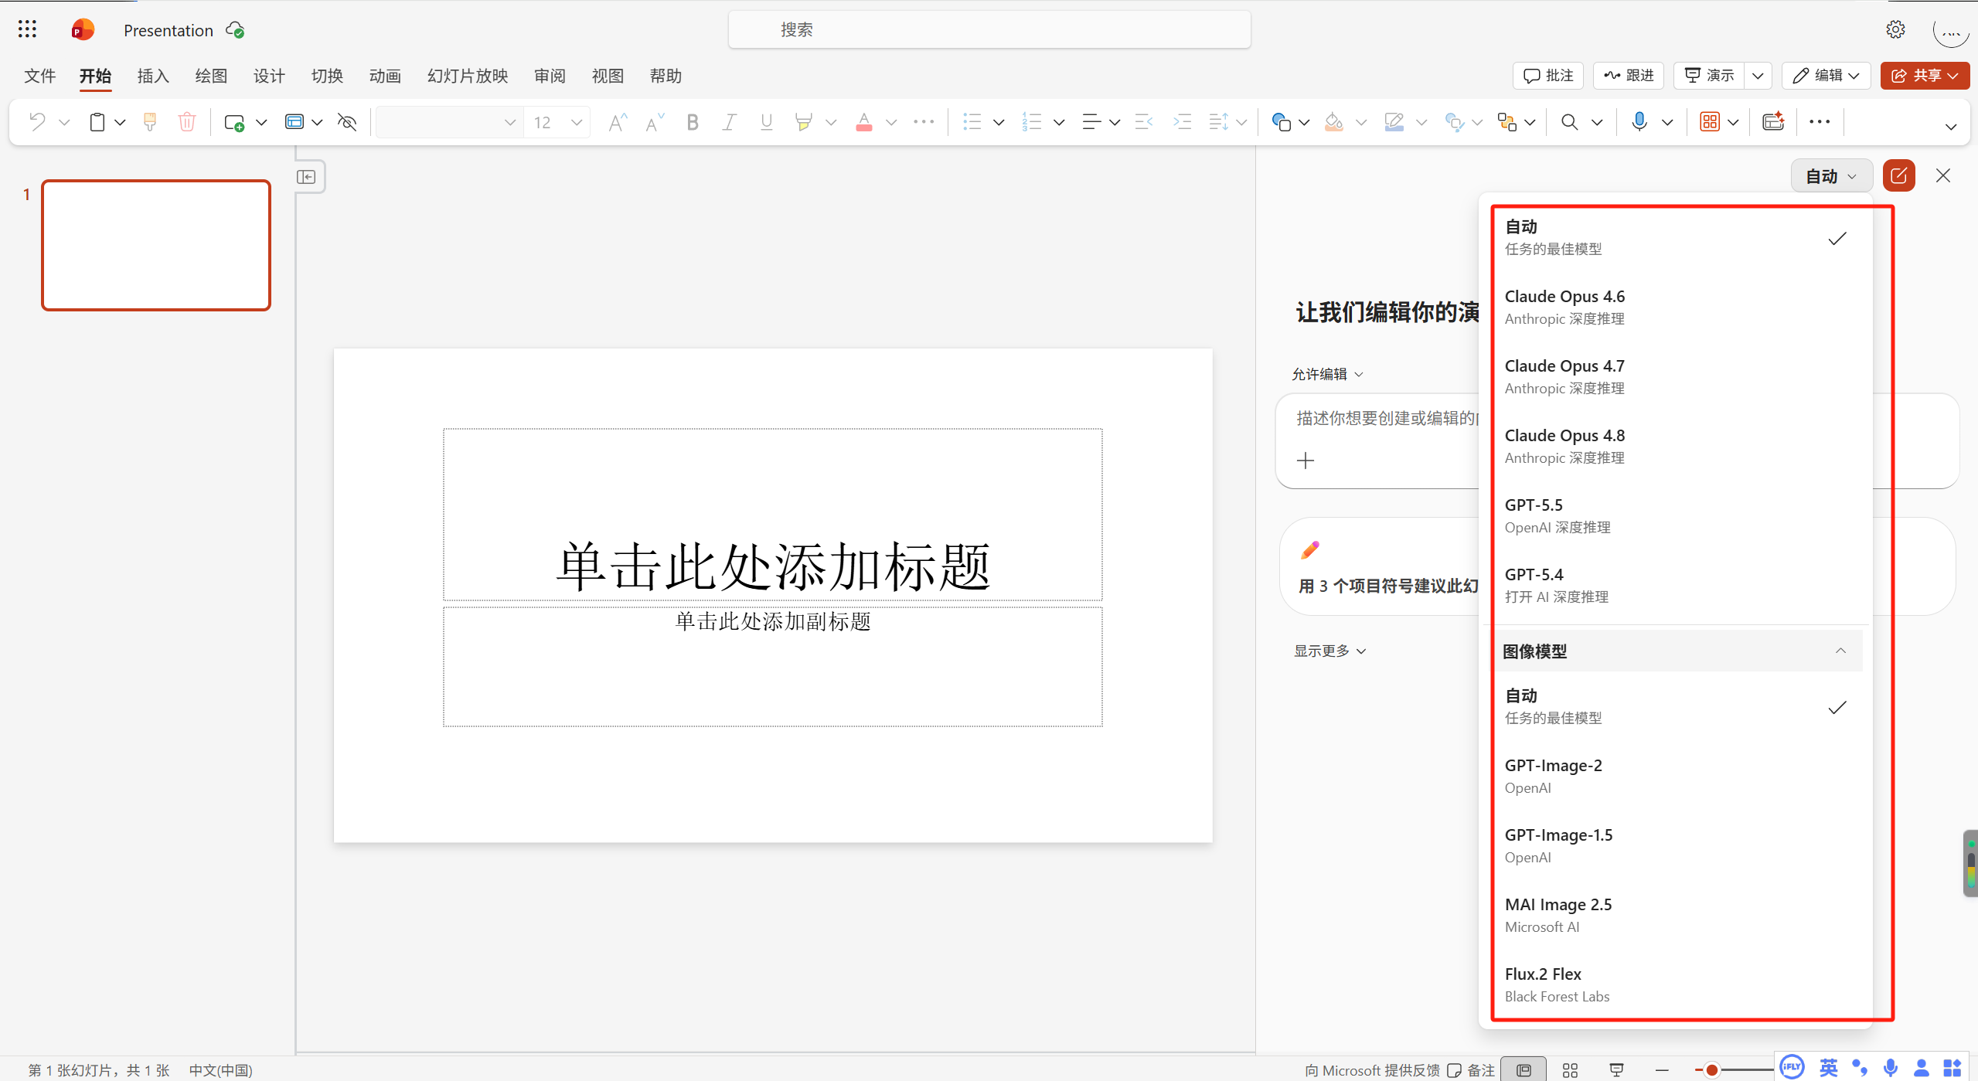Toggle bold formatting
This screenshot has height=1081, width=1978.
[x=693, y=122]
